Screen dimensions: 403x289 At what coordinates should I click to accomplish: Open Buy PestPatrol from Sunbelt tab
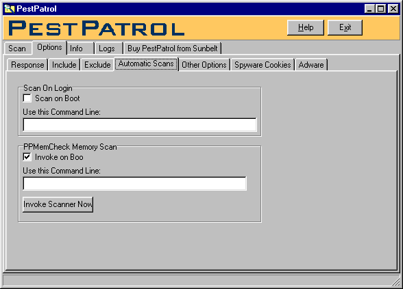tap(173, 49)
